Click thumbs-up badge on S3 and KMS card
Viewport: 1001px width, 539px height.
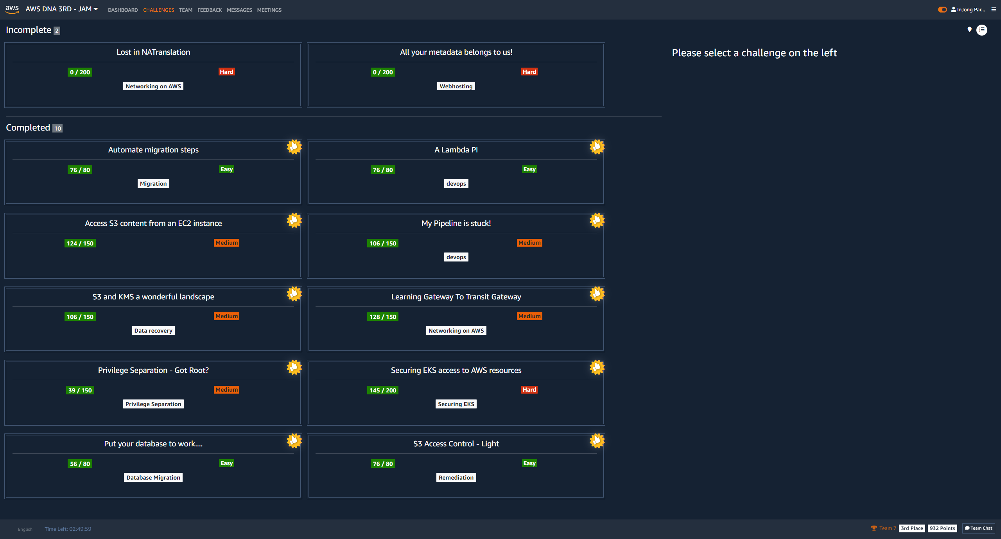[x=294, y=294]
